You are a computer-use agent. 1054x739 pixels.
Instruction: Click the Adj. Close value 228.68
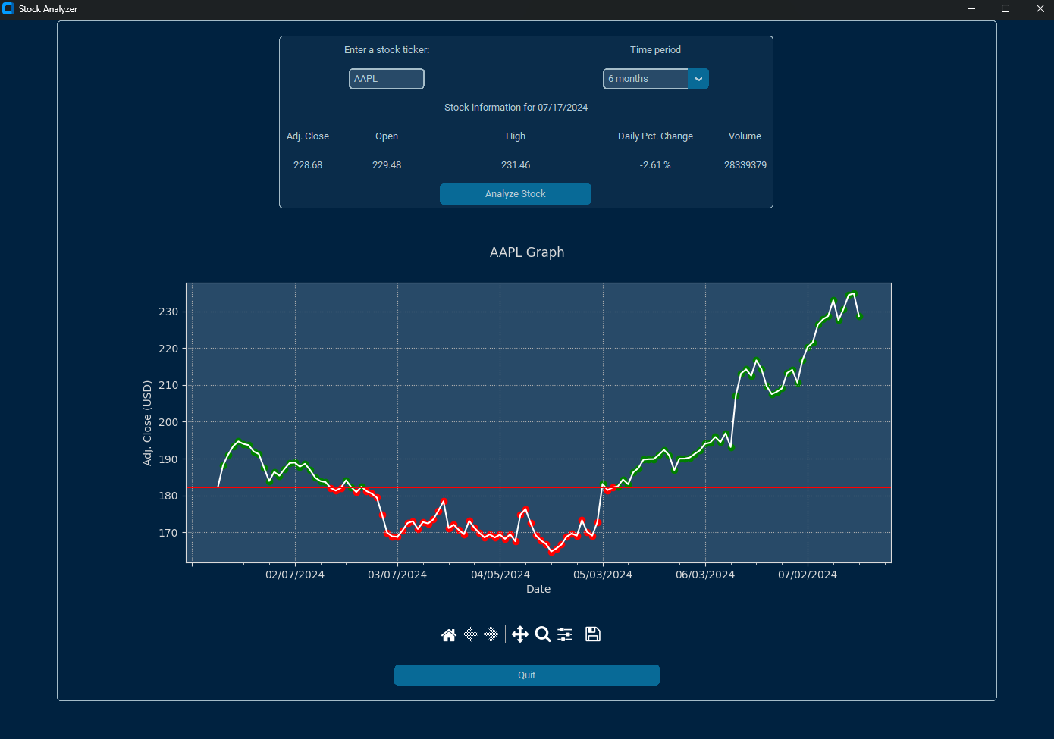308,165
